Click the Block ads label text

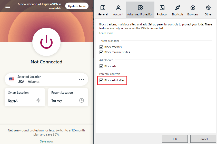110,66
